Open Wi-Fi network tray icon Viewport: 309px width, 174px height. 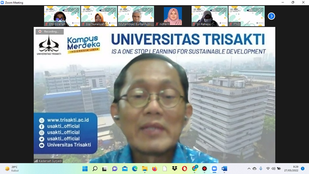tap(268, 169)
